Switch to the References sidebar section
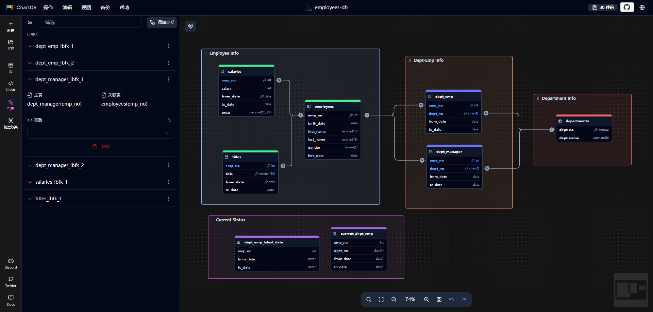Viewport: 653px width, 312px height. click(11, 105)
